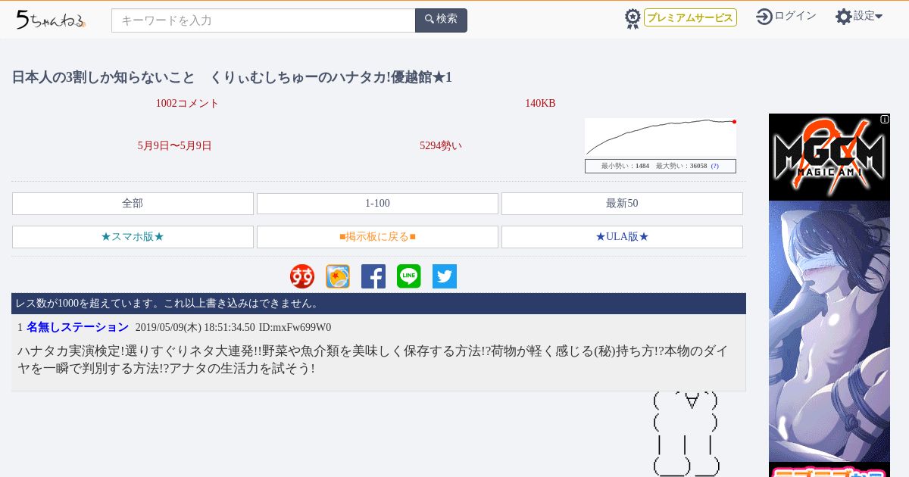Expand the 設定 dropdown menu

868,16
